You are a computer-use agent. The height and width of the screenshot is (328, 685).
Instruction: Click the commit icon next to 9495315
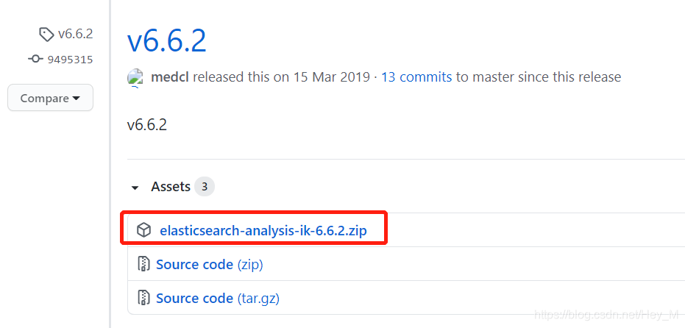click(x=35, y=59)
